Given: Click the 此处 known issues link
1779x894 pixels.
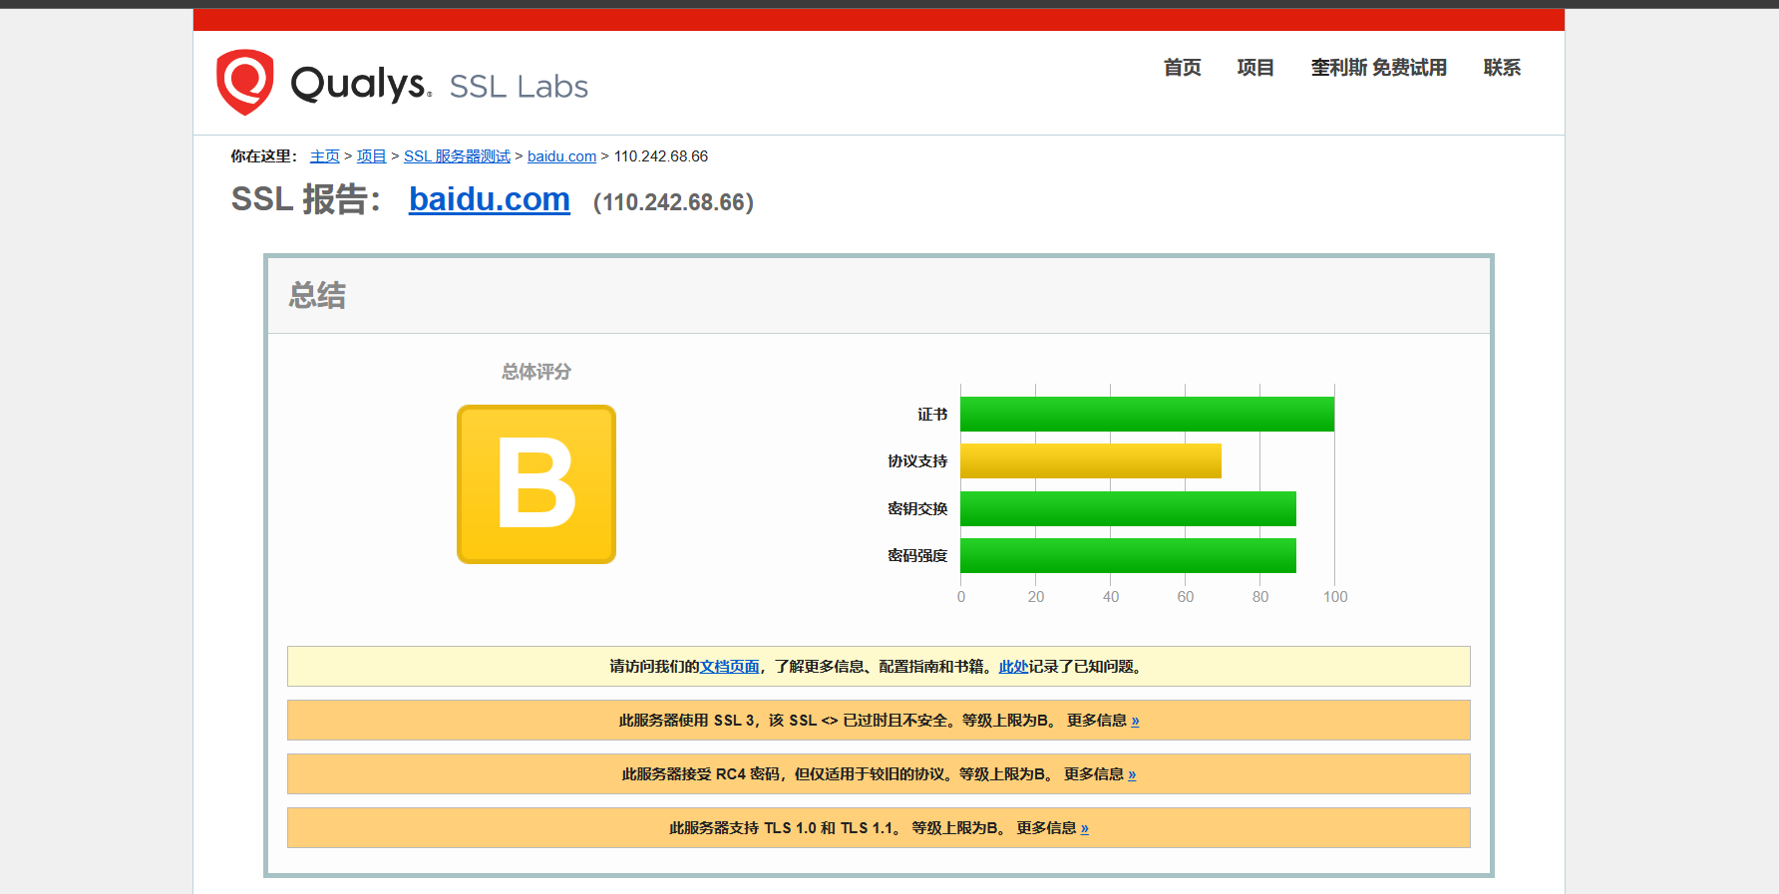Looking at the screenshot, I should coord(1013,667).
